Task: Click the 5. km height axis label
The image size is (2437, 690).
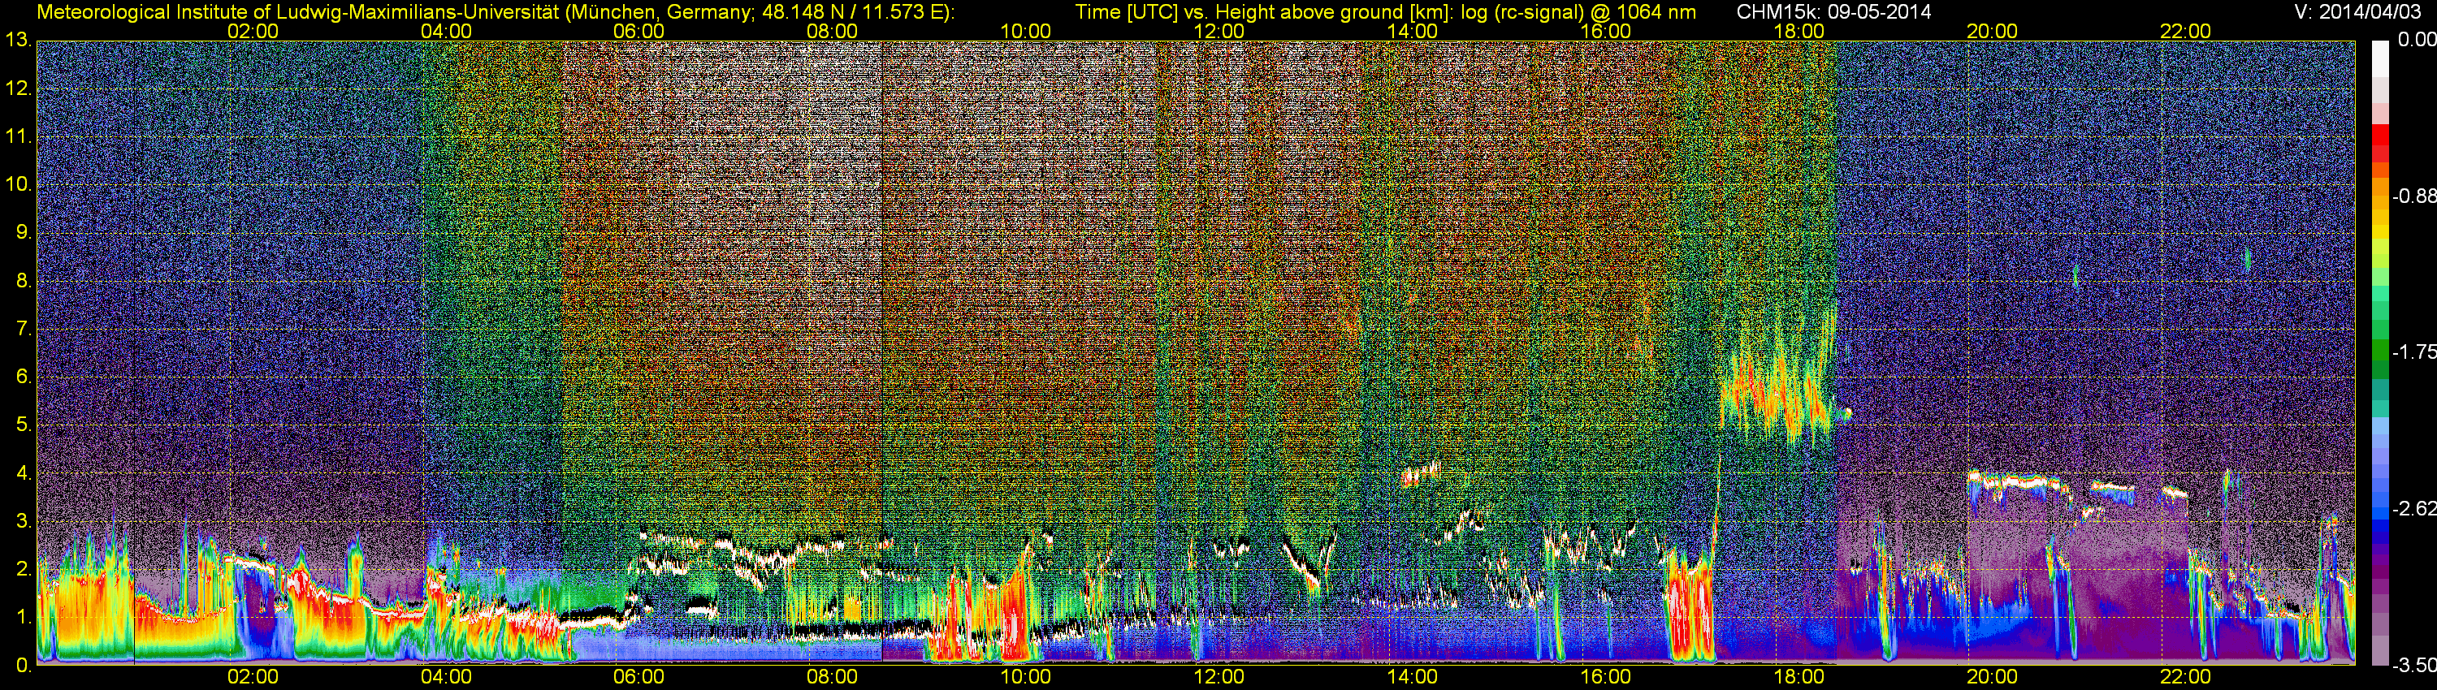Action: pyautogui.click(x=24, y=425)
